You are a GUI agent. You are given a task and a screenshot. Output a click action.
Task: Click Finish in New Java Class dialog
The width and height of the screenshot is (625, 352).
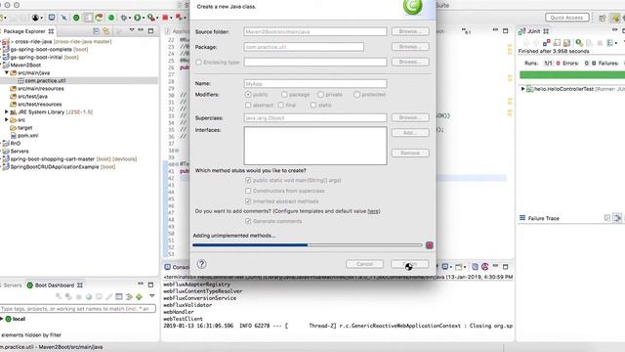[410, 264]
